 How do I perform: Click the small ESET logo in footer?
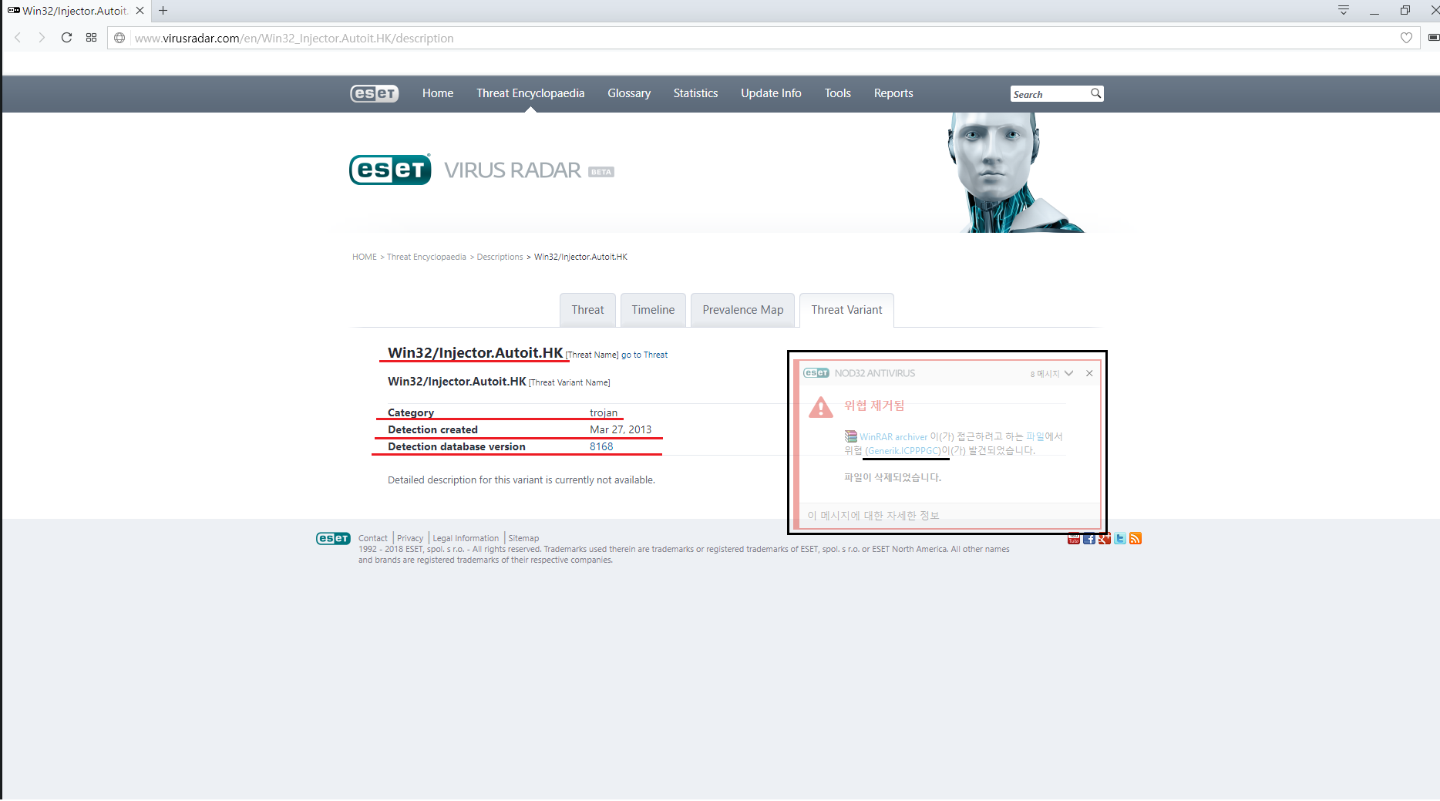pos(333,538)
